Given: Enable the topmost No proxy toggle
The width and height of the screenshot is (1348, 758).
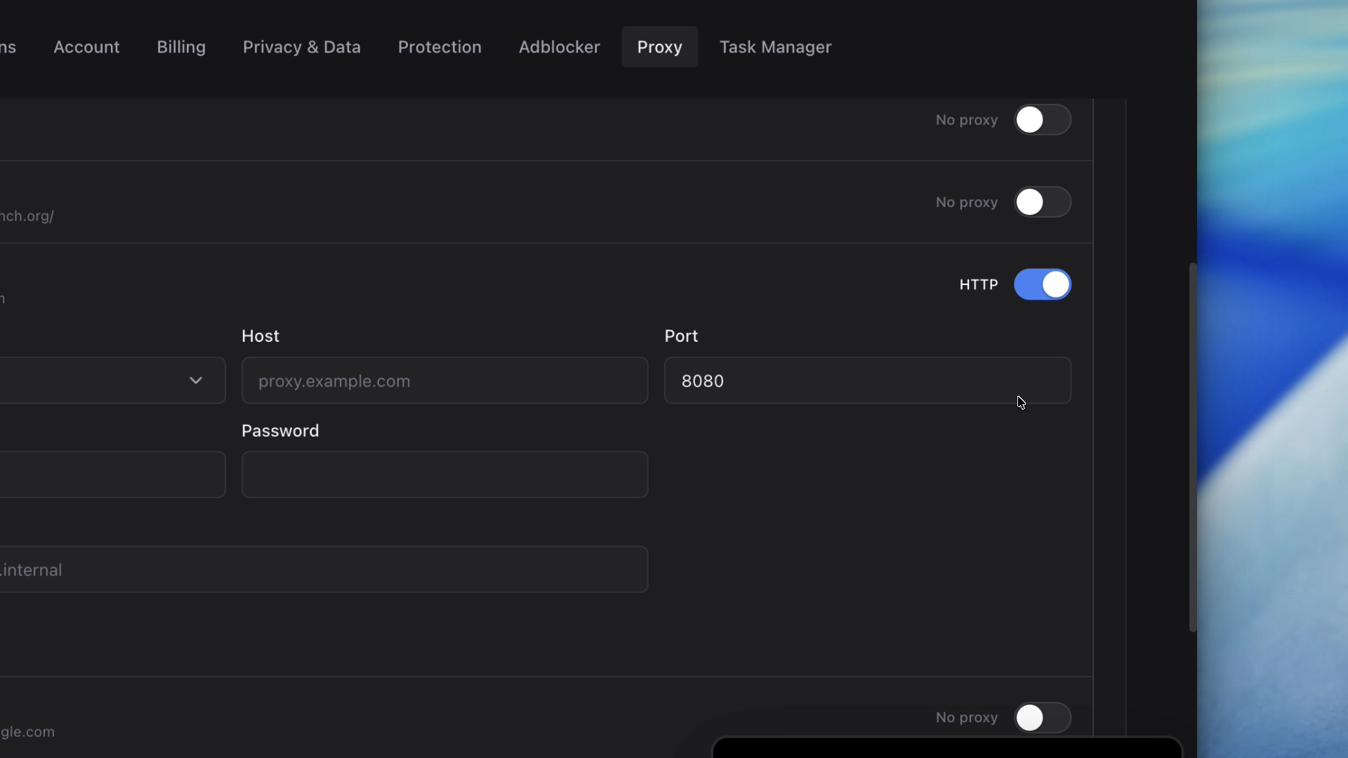Looking at the screenshot, I should click(1043, 120).
